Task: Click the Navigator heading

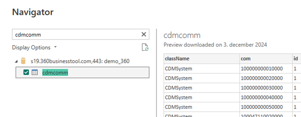Action: [x=33, y=12]
